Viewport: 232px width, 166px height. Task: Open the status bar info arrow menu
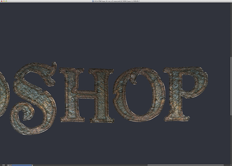(32, 165)
